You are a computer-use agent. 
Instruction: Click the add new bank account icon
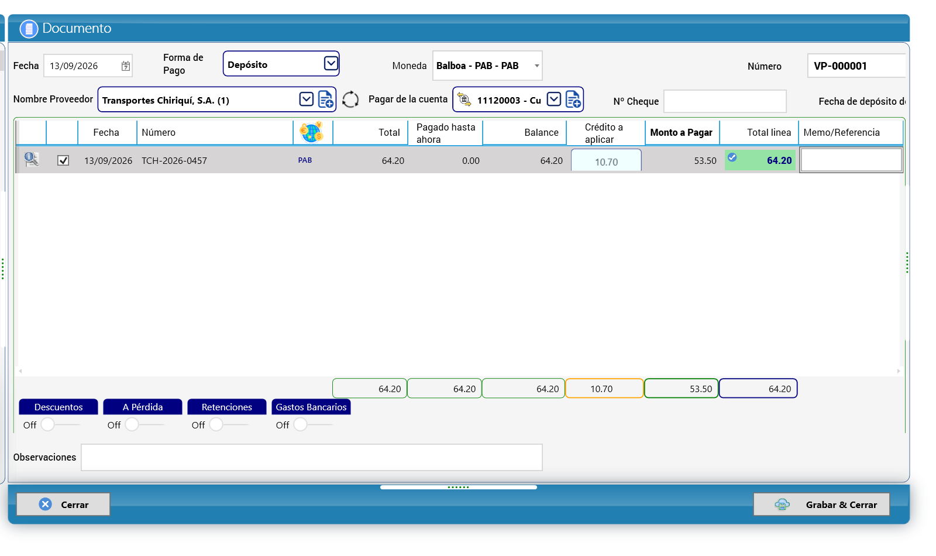coord(573,99)
